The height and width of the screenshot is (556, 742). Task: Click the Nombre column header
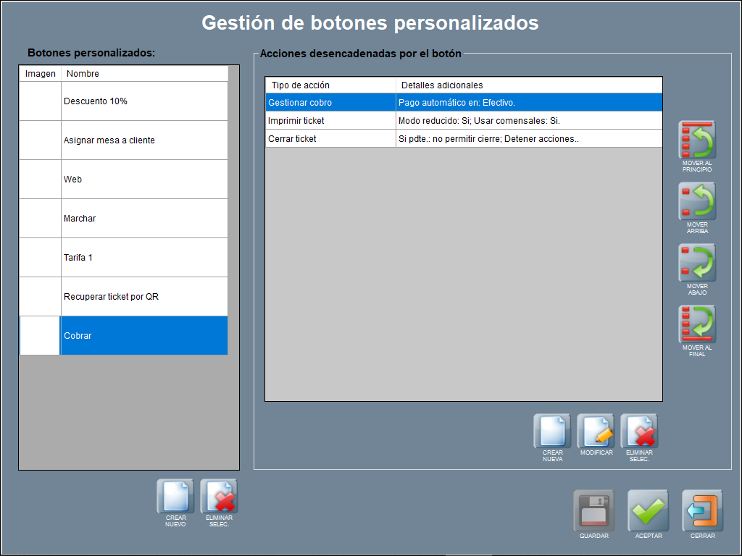coord(143,74)
